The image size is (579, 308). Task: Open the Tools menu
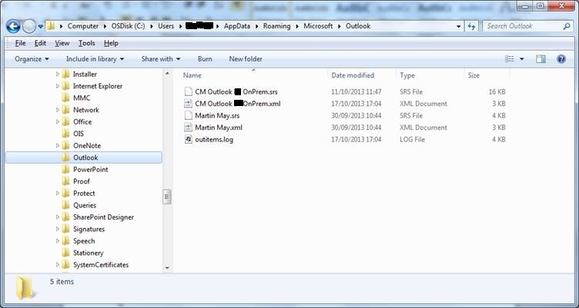[86, 43]
